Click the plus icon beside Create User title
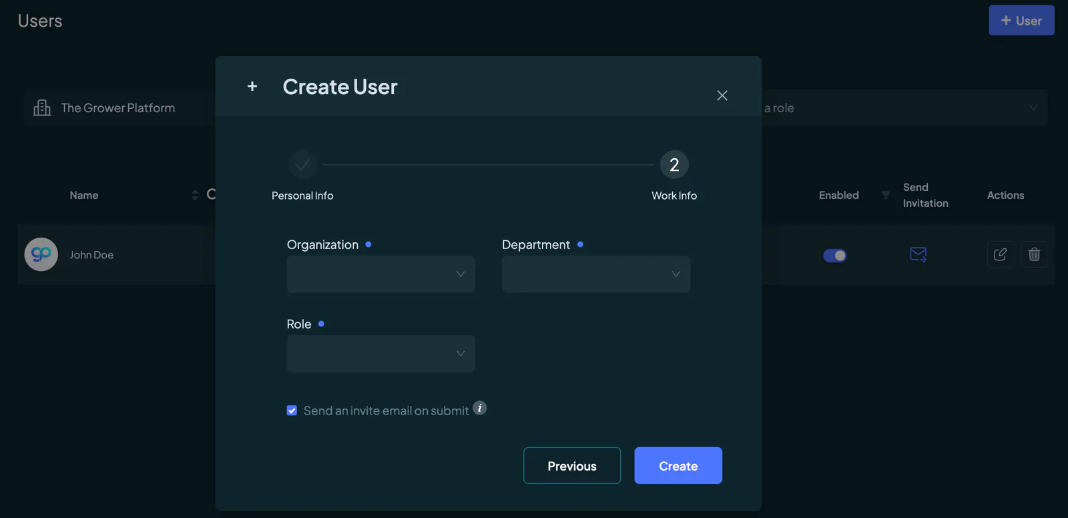 coord(252,86)
